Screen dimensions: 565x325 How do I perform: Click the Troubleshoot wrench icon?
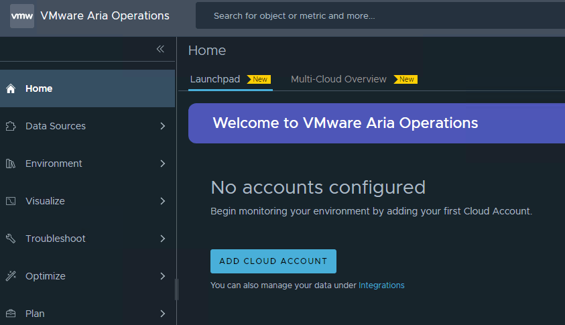tap(11, 239)
